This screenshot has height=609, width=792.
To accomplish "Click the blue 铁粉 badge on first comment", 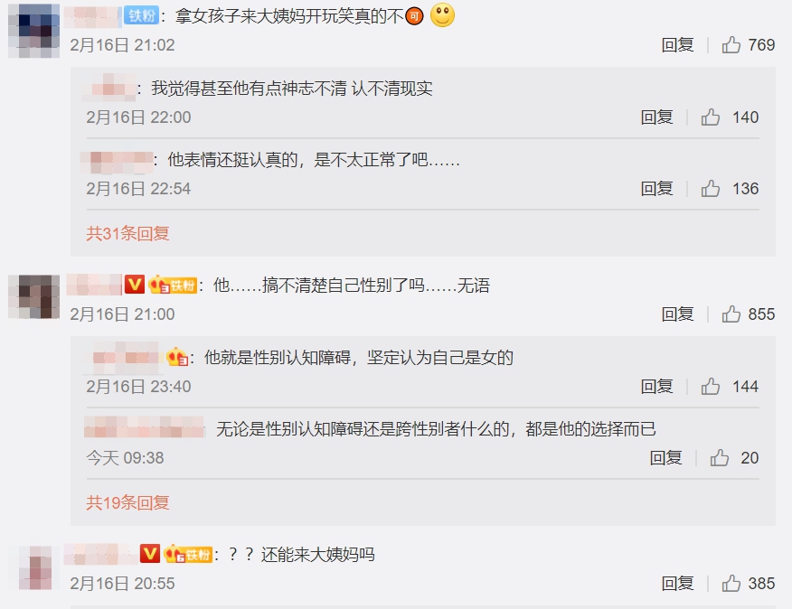I will (x=141, y=15).
